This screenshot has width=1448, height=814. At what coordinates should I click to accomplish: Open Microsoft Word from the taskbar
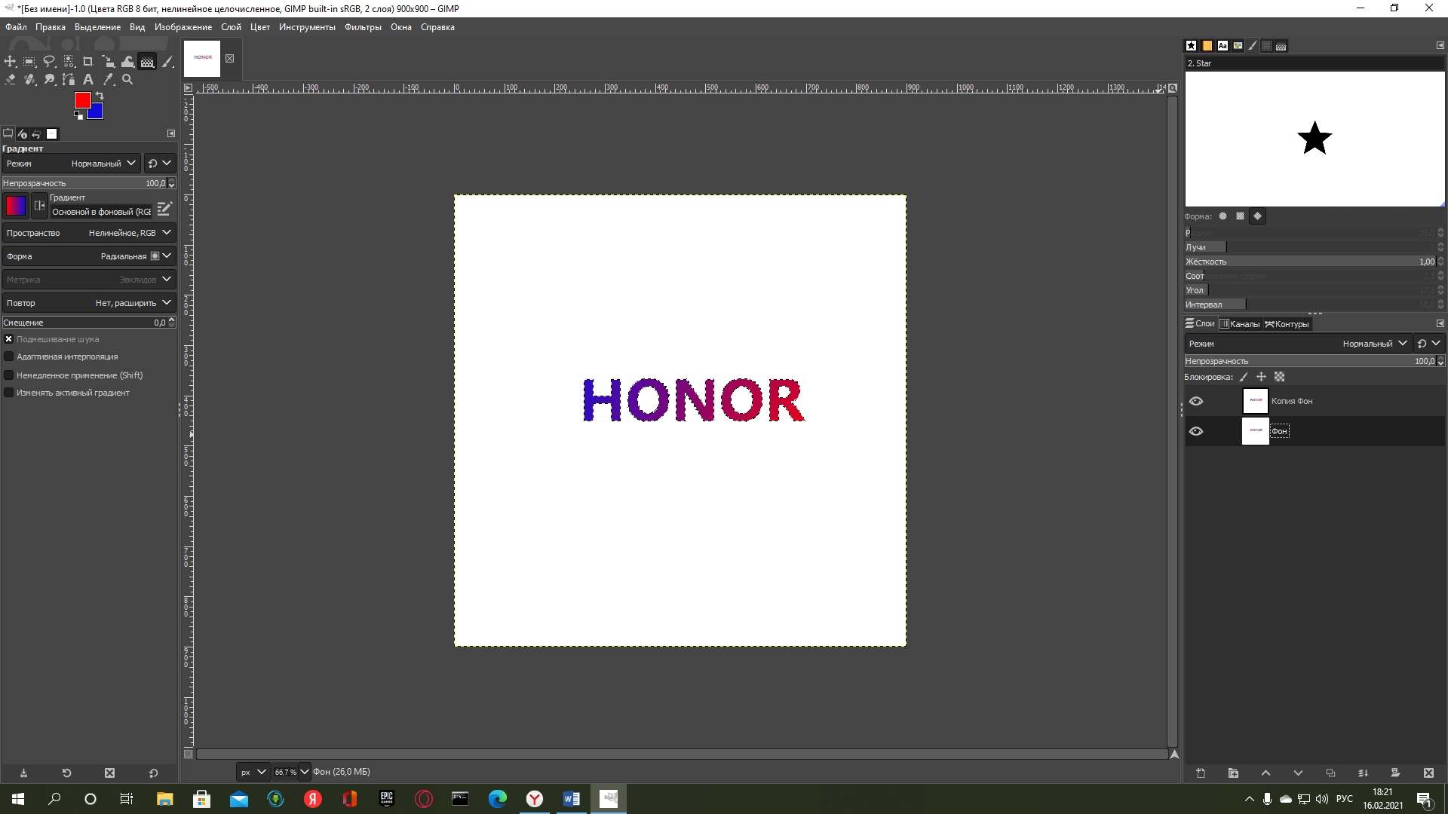pos(571,799)
